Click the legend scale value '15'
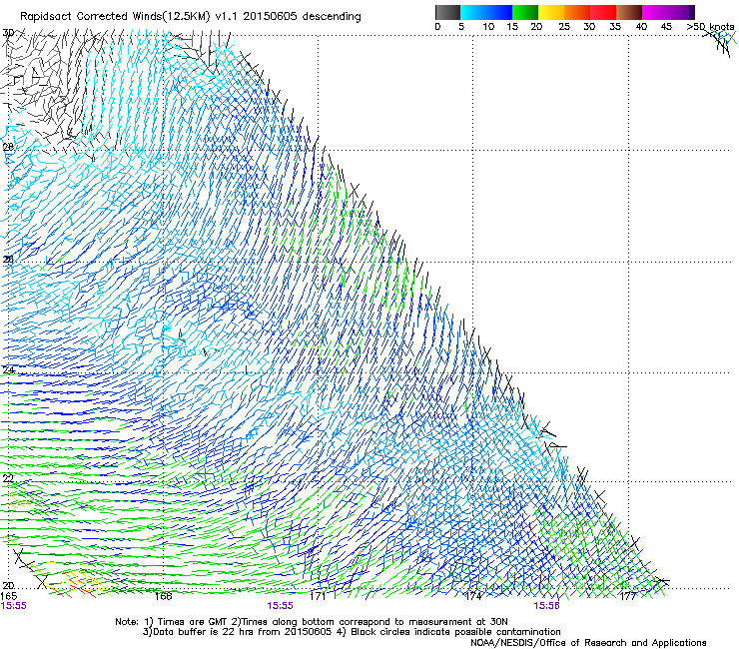The image size is (739, 649). (512, 26)
